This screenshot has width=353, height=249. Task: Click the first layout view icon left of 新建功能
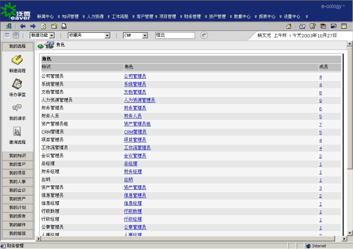coord(8,35)
